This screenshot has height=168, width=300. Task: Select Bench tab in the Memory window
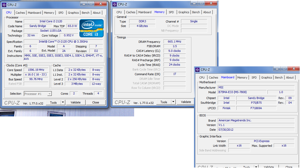[196, 12]
